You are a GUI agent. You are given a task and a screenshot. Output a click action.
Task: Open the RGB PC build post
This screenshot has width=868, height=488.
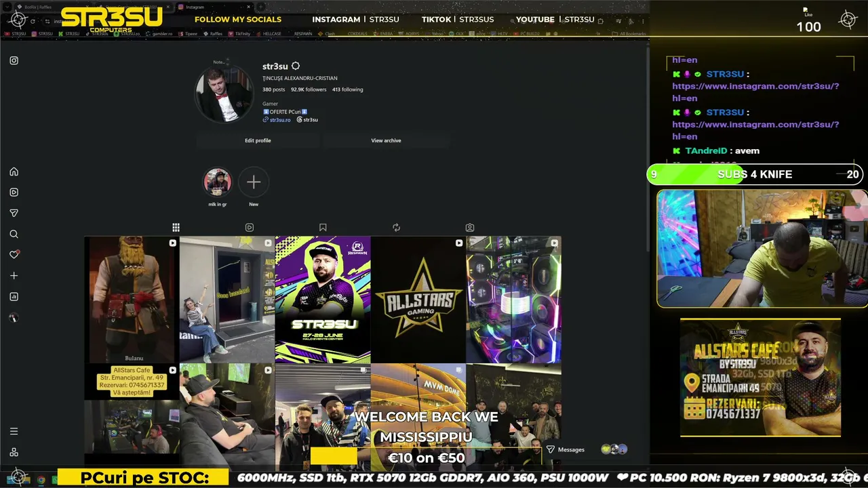[x=514, y=300]
